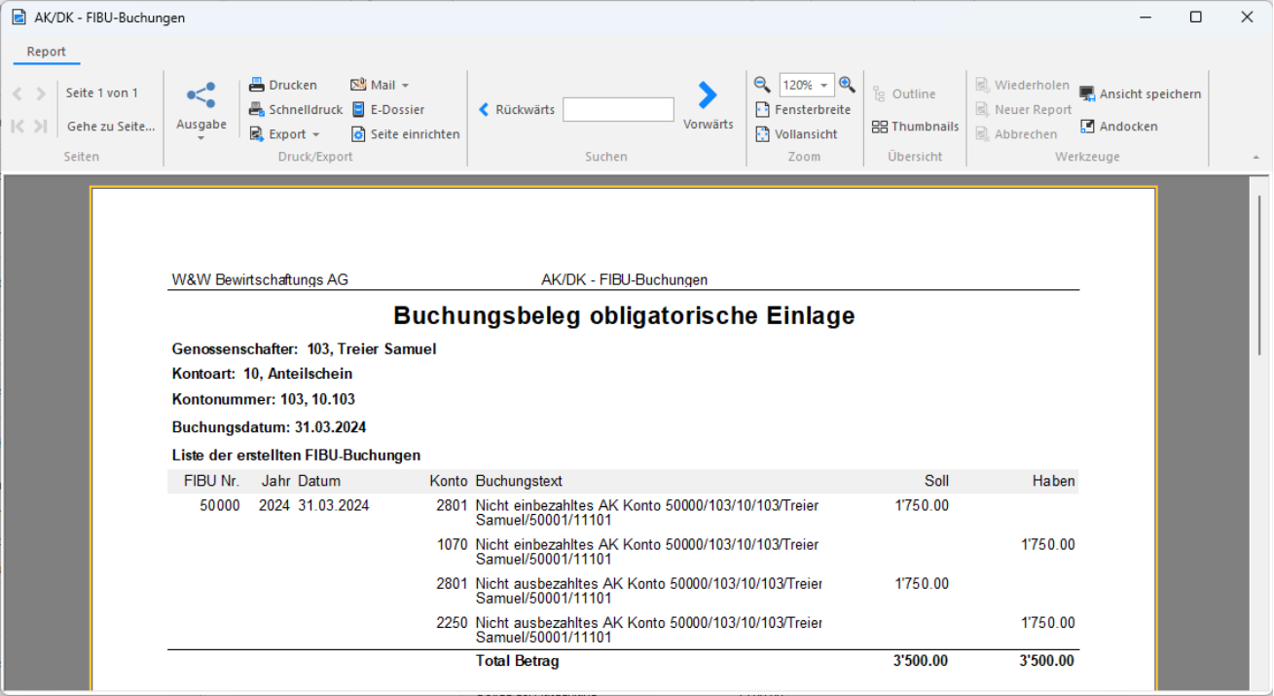Click Buchungsdatum 31.03.2024 line
This screenshot has width=1274, height=696.
click(269, 427)
